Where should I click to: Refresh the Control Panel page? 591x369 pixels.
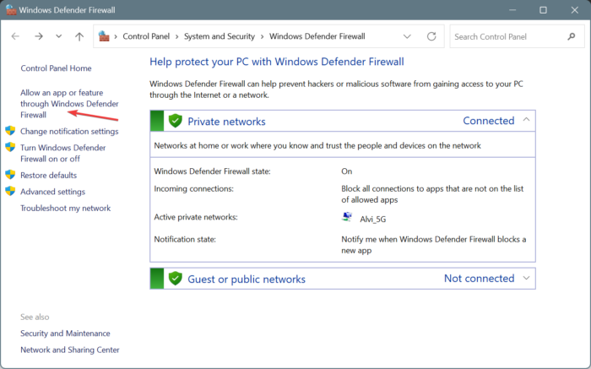[x=431, y=36]
